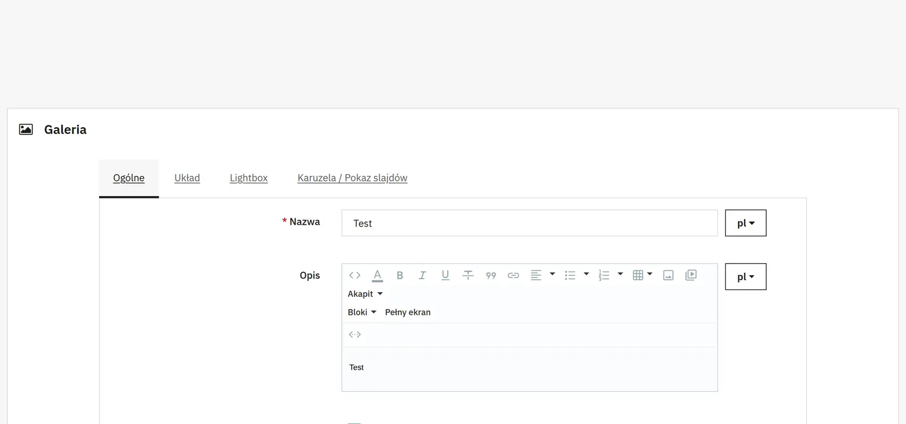Apply underline formatting to text
The height and width of the screenshot is (424, 906).
pyautogui.click(x=445, y=275)
